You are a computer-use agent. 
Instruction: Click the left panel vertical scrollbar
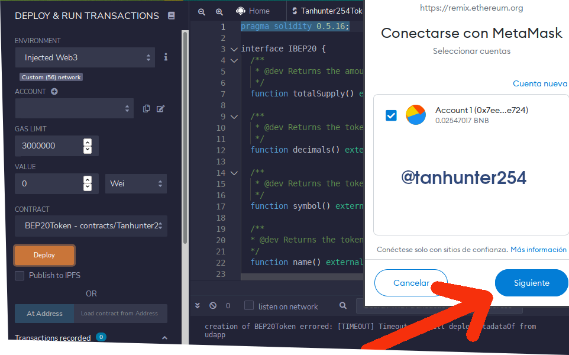pos(185,138)
